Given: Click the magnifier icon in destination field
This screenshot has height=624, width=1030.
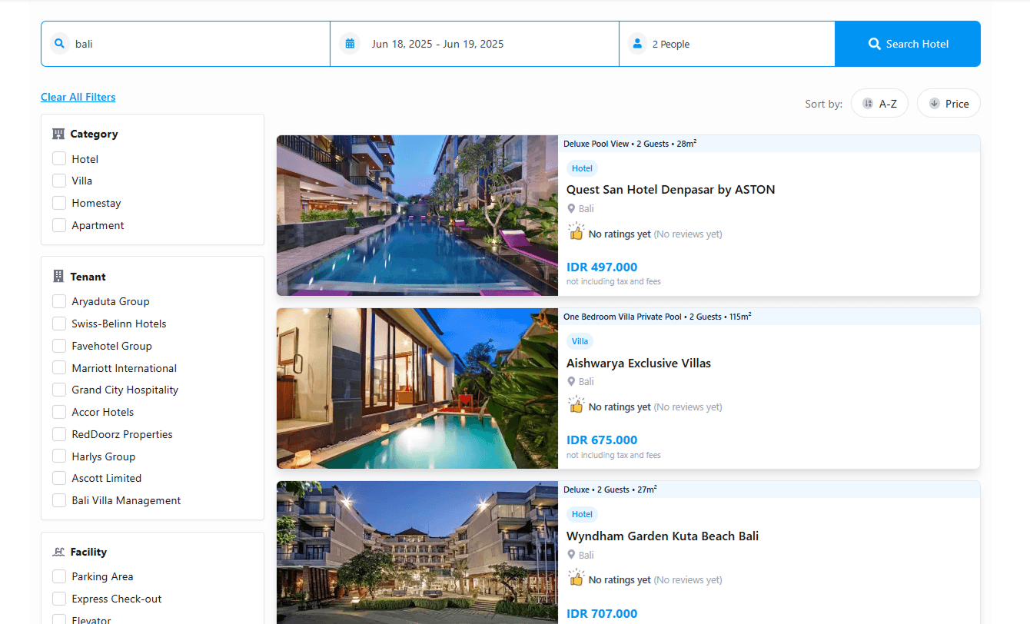Looking at the screenshot, I should click(59, 44).
